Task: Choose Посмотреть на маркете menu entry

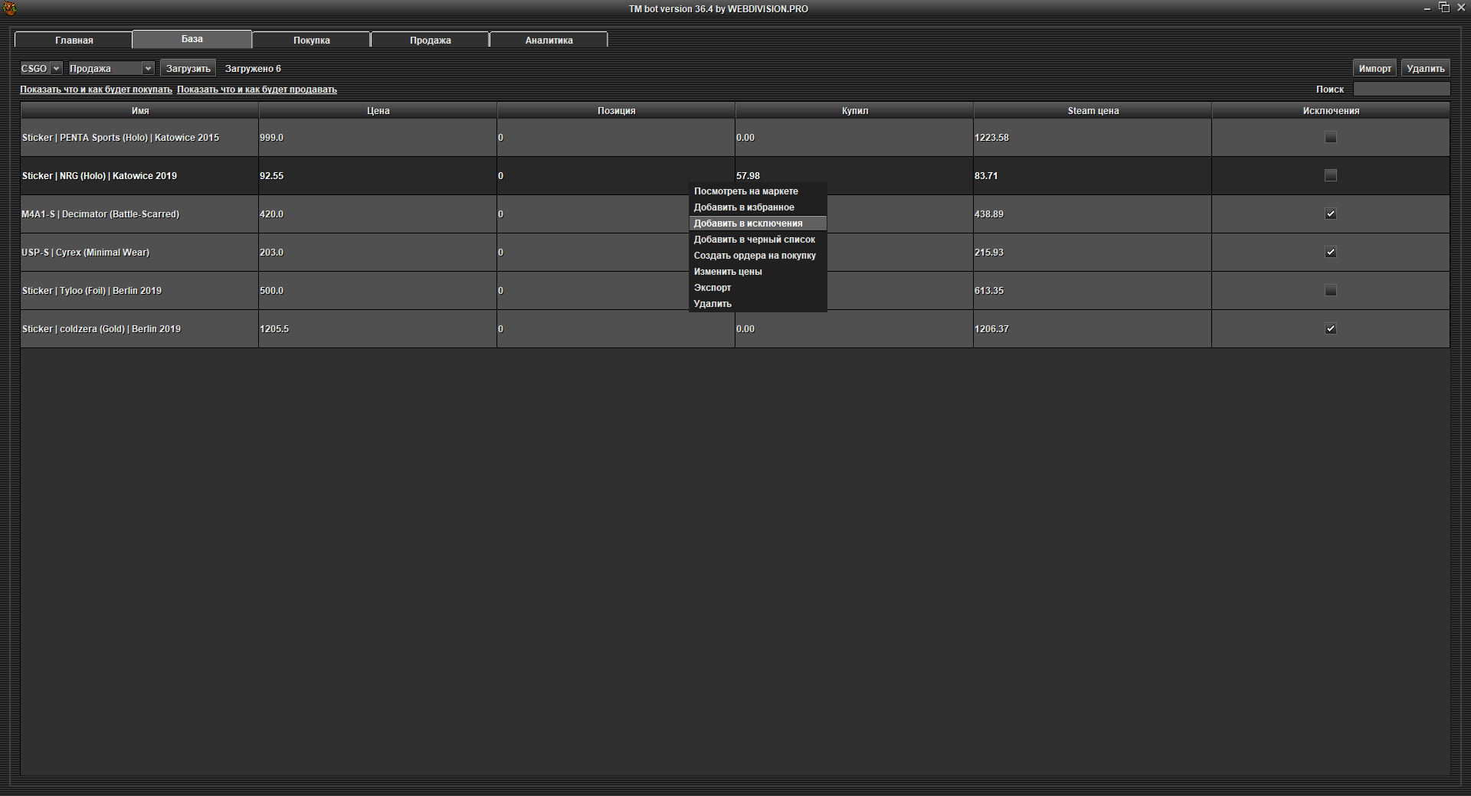Action: [x=745, y=191]
